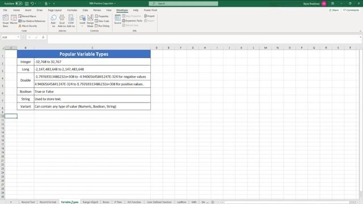Open the Name Box dropdown
363x204 pixels.
coord(18,37)
